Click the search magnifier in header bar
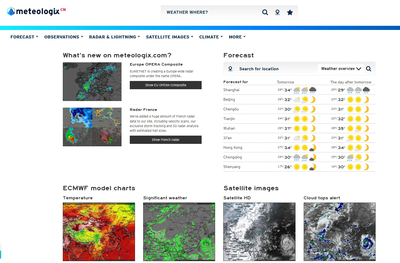The image size is (400, 263). [265, 12]
